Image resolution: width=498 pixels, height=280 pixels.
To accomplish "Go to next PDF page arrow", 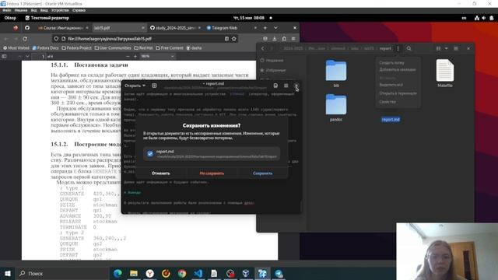I will (27, 56).
